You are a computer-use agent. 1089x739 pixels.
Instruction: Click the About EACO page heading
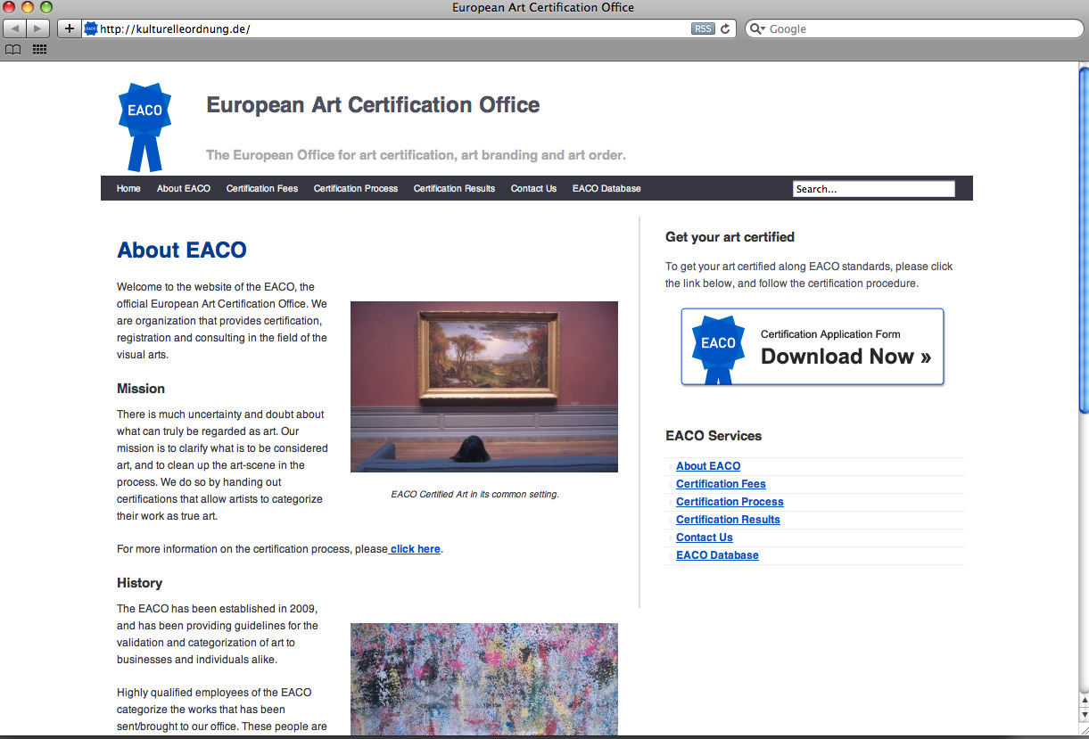point(182,250)
